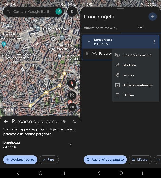Click the 642,53 m length value
Image resolution: width=161 pixels, height=178 pixels.
pyautogui.click(x=10, y=147)
